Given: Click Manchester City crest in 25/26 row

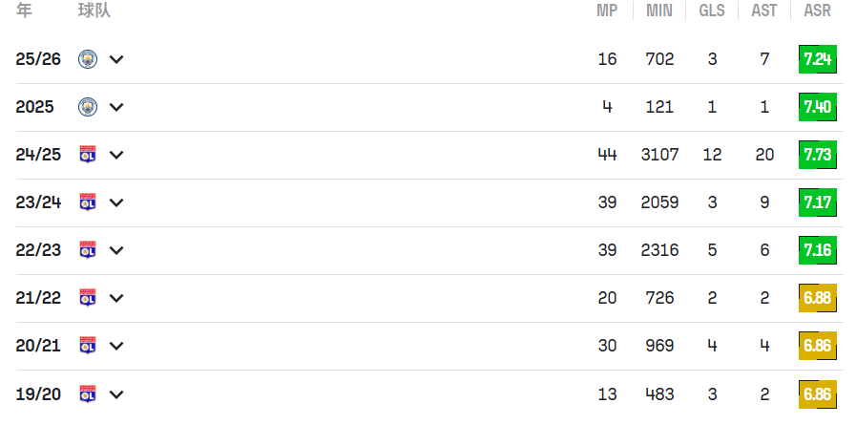Looking at the screenshot, I should pos(88,59).
